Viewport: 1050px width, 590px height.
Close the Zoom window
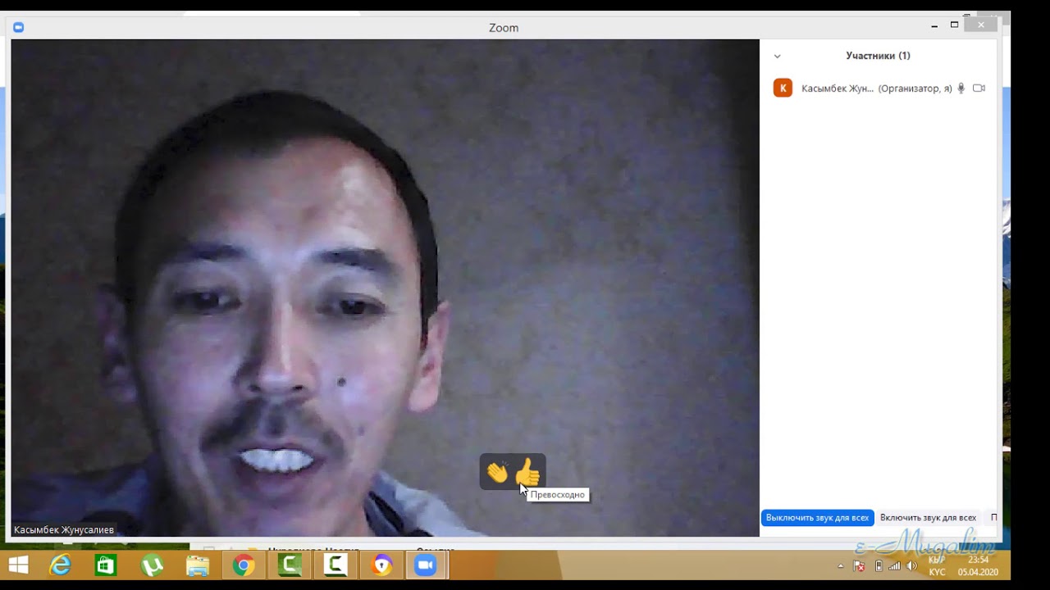click(980, 25)
